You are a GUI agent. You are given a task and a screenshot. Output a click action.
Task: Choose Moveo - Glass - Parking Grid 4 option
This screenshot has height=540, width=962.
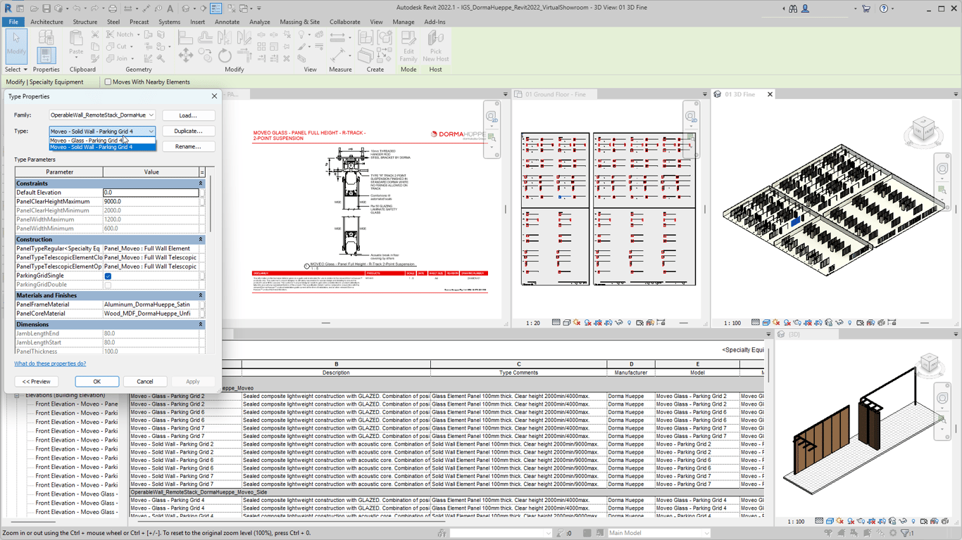pos(87,141)
